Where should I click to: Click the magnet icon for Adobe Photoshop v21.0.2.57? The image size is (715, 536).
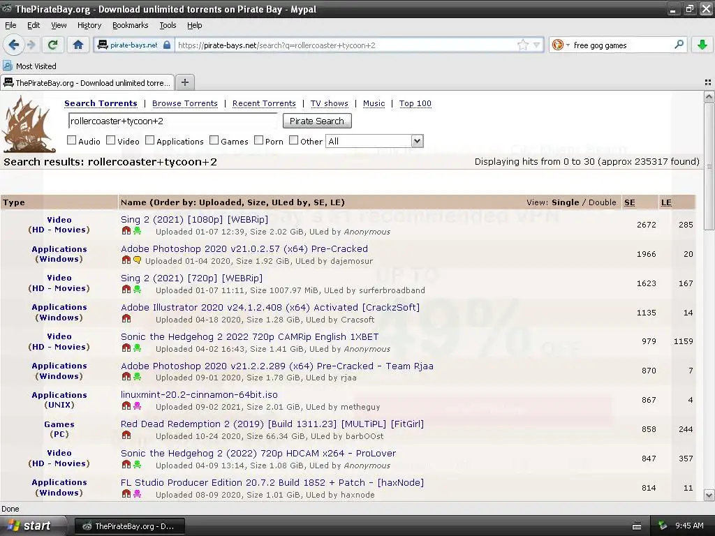(126, 260)
